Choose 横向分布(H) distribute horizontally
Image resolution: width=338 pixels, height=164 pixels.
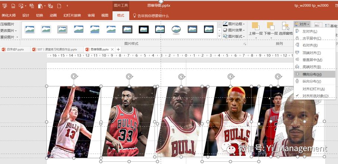coord(314,74)
